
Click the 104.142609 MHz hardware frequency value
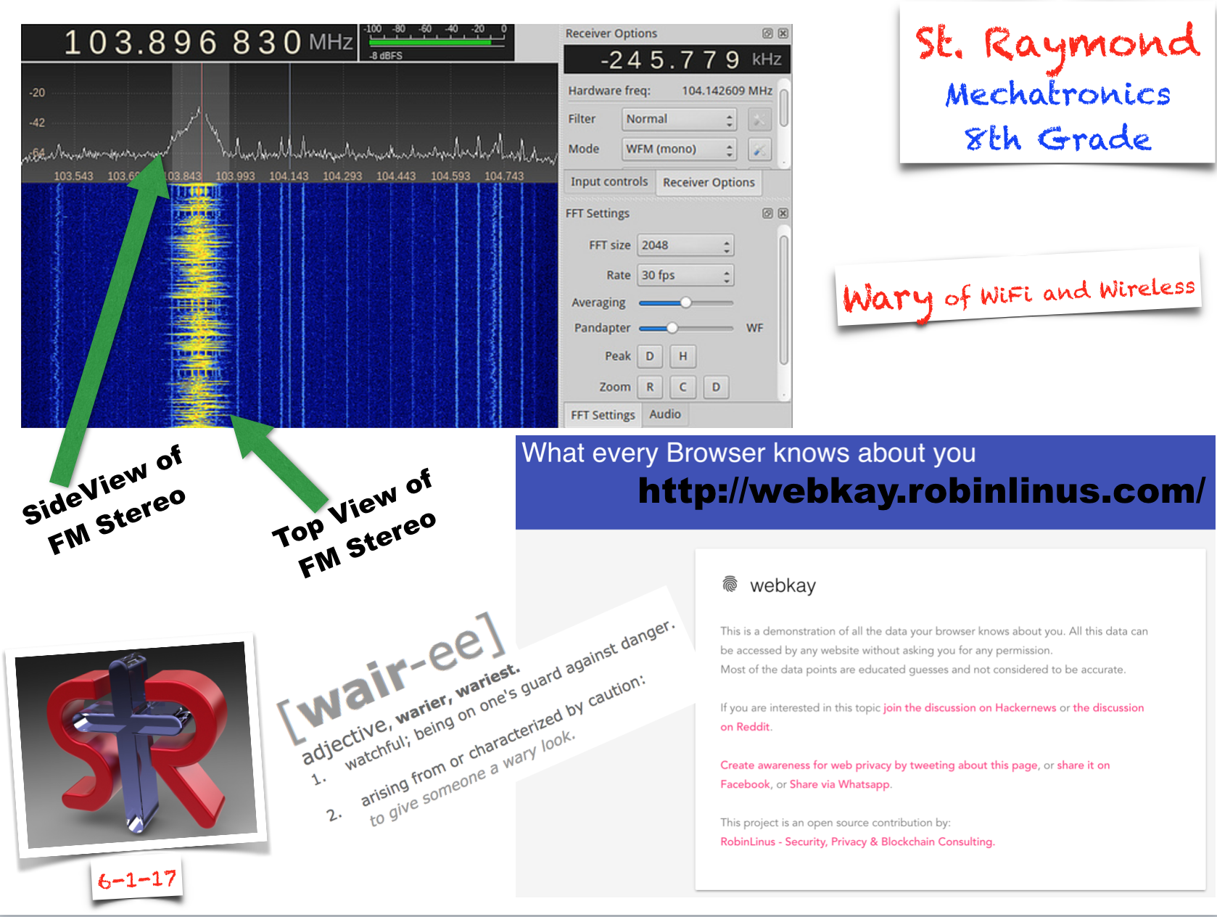point(727,91)
